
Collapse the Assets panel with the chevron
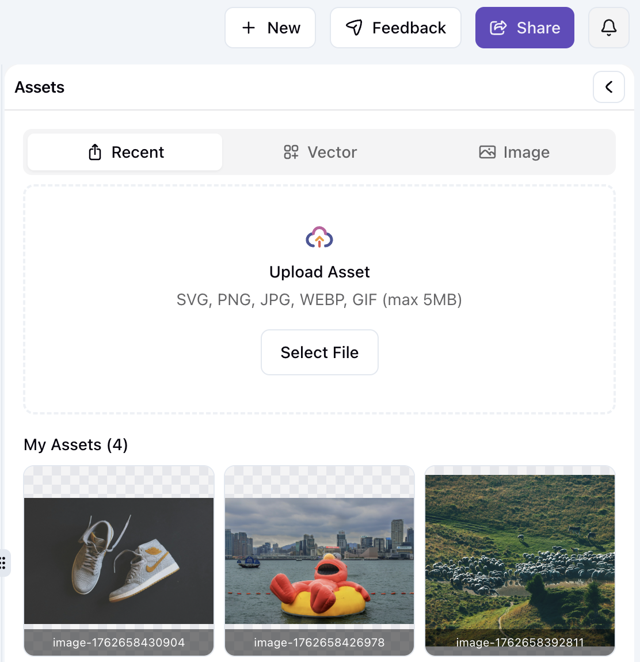pyautogui.click(x=608, y=87)
